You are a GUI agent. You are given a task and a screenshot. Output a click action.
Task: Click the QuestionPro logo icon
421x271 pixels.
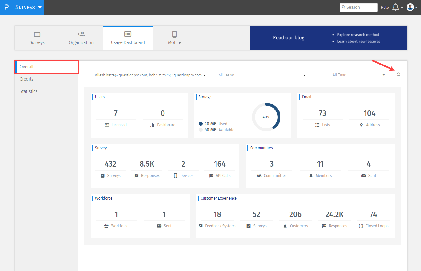6,7
